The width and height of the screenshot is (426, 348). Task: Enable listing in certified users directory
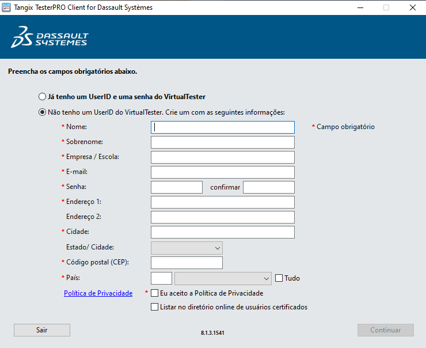[x=155, y=307]
